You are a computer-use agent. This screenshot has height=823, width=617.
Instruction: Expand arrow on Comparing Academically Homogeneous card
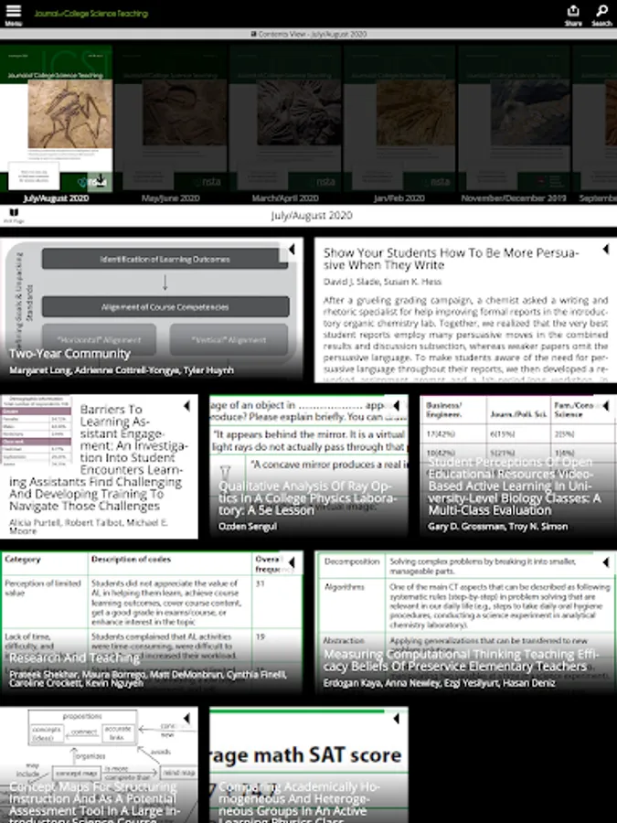[x=397, y=718]
